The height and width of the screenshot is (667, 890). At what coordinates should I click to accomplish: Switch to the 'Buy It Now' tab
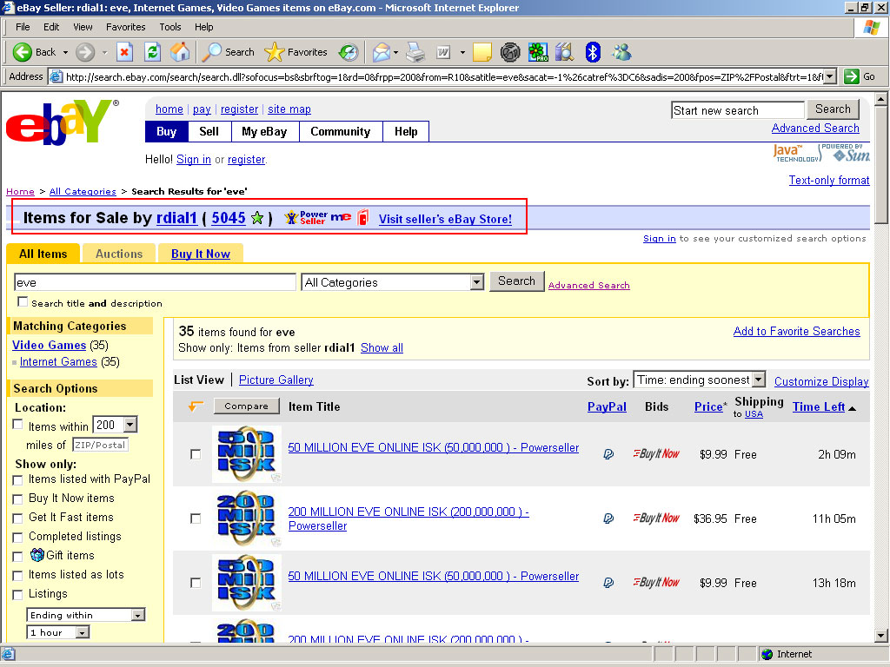click(200, 254)
